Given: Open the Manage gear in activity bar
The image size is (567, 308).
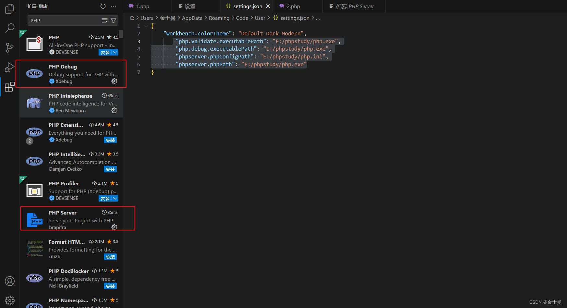Looking at the screenshot, I should (x=10, y=301).
